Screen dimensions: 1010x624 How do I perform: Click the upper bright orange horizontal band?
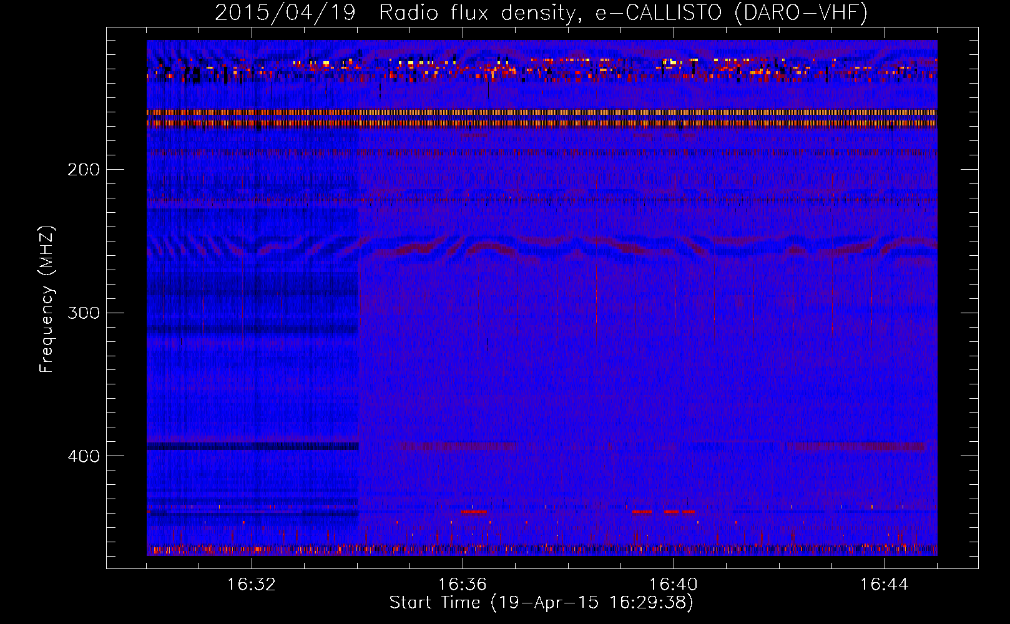tap(541, 112)
